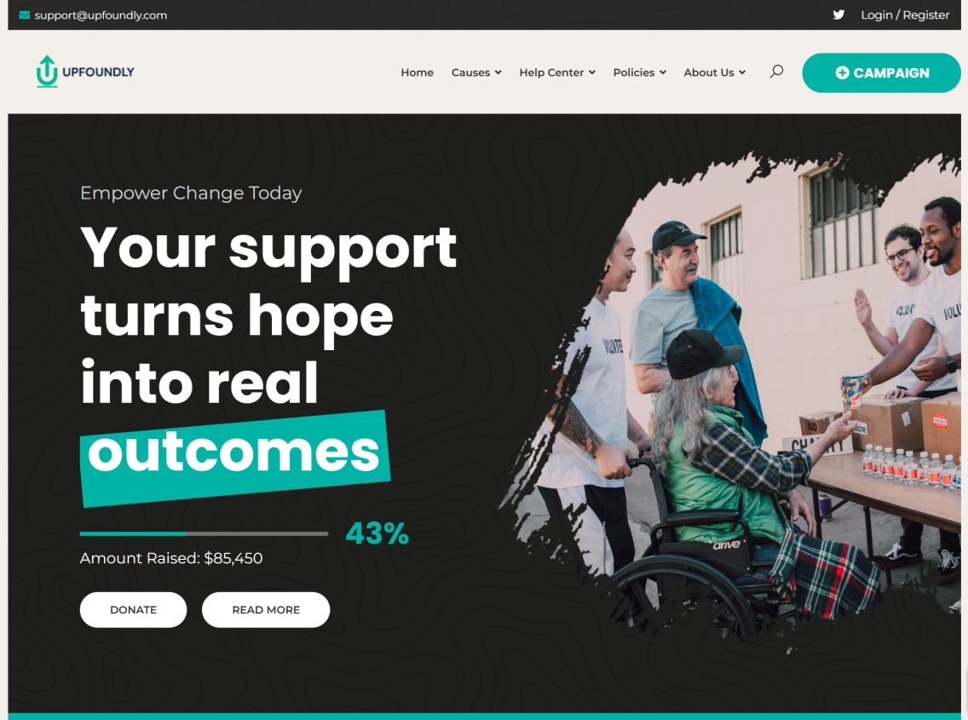Viewport: 968px width, 720px height.
Task: Click the READ MORE button
Action: (x=266, y=609)
